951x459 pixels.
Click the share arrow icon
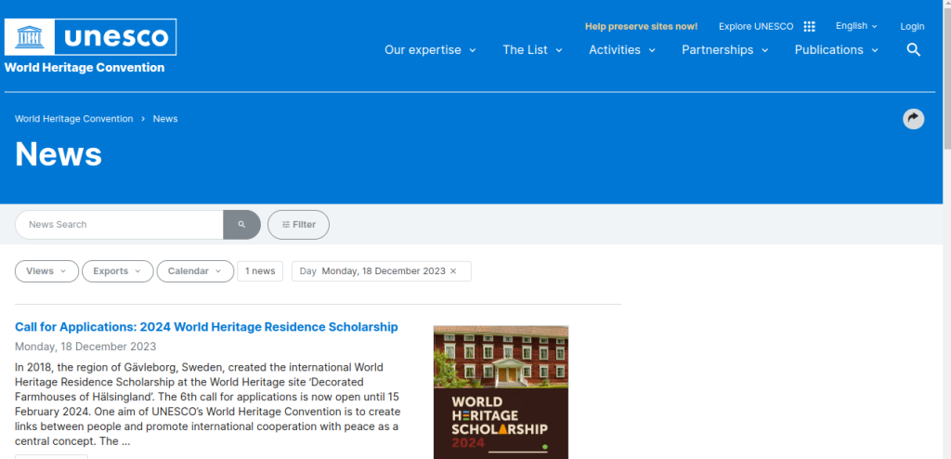click(x=914, y=119)
